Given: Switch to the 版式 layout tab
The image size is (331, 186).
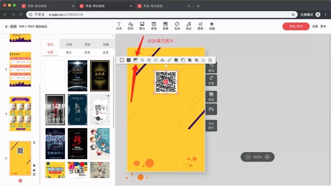Looking at the screenshot, I should tap(50, 44).
